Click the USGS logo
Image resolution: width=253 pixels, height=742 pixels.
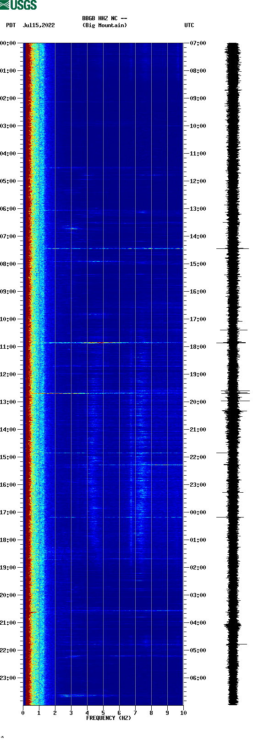pyautogui.click(x=18, y=5)
